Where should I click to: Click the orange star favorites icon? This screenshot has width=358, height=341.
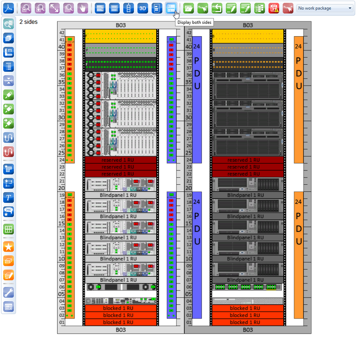coord(9,247)
